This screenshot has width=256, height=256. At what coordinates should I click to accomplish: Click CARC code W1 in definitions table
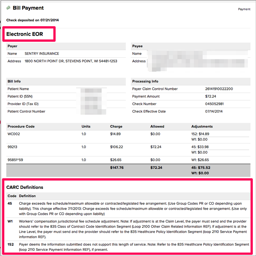[10, 221]
